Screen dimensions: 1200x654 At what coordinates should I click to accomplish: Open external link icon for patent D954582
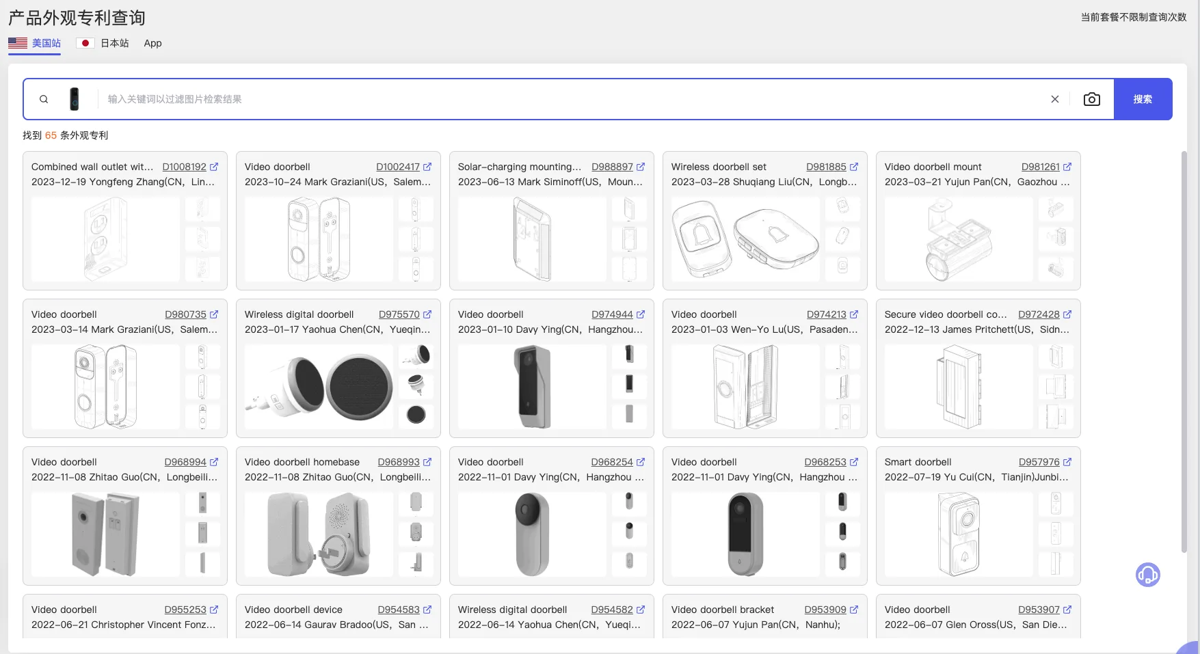click(641, 610)
